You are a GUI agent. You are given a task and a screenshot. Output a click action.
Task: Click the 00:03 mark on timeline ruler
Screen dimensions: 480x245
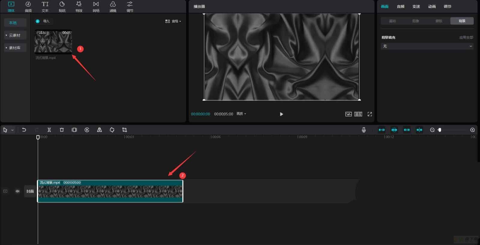[x=129, y=137]
